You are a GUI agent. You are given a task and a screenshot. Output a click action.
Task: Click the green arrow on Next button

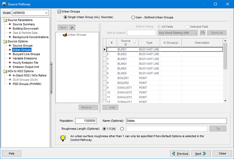205,153
